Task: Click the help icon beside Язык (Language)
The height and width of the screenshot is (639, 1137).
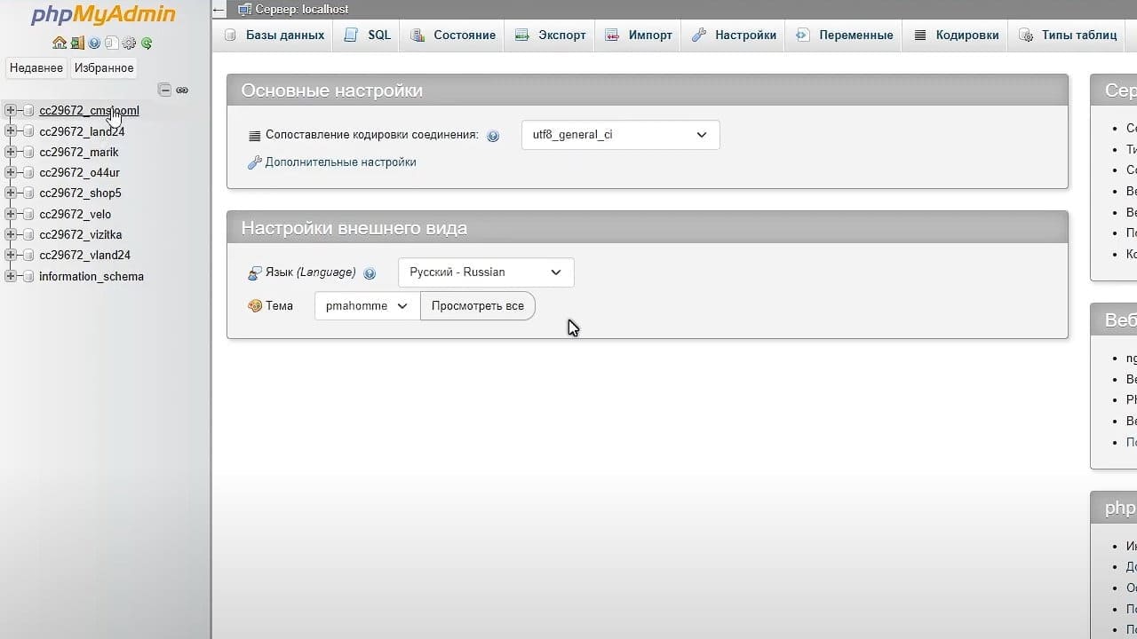Action: click(x=370, y=273)
